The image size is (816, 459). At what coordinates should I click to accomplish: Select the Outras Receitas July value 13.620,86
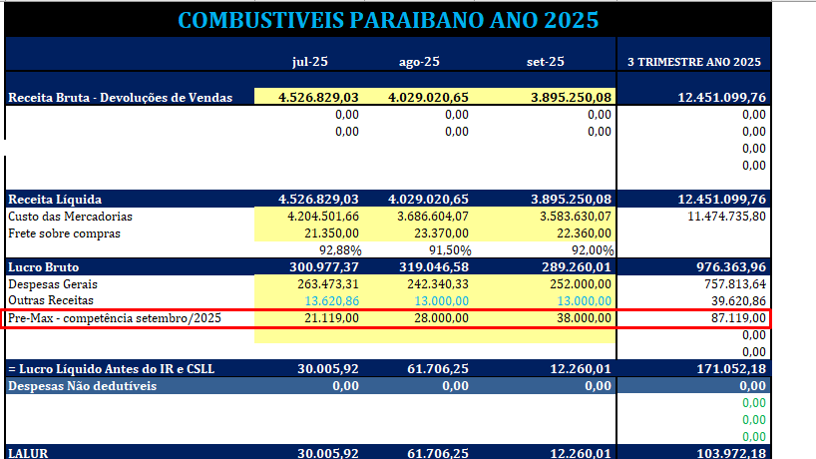(x=326, y=300)
